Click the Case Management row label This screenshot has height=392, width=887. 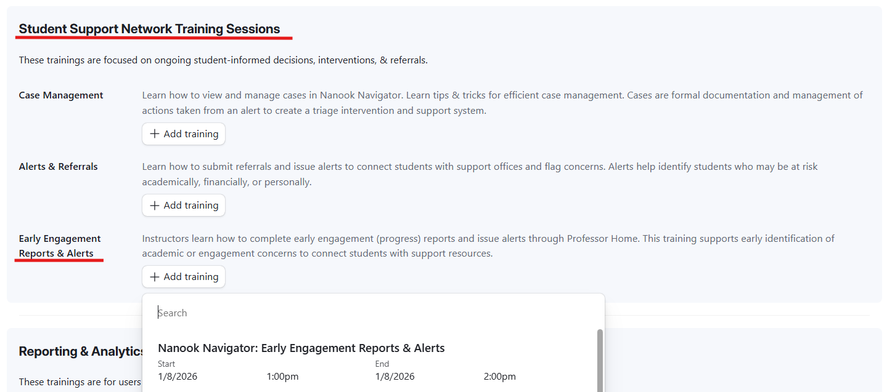tap(61, 95)
